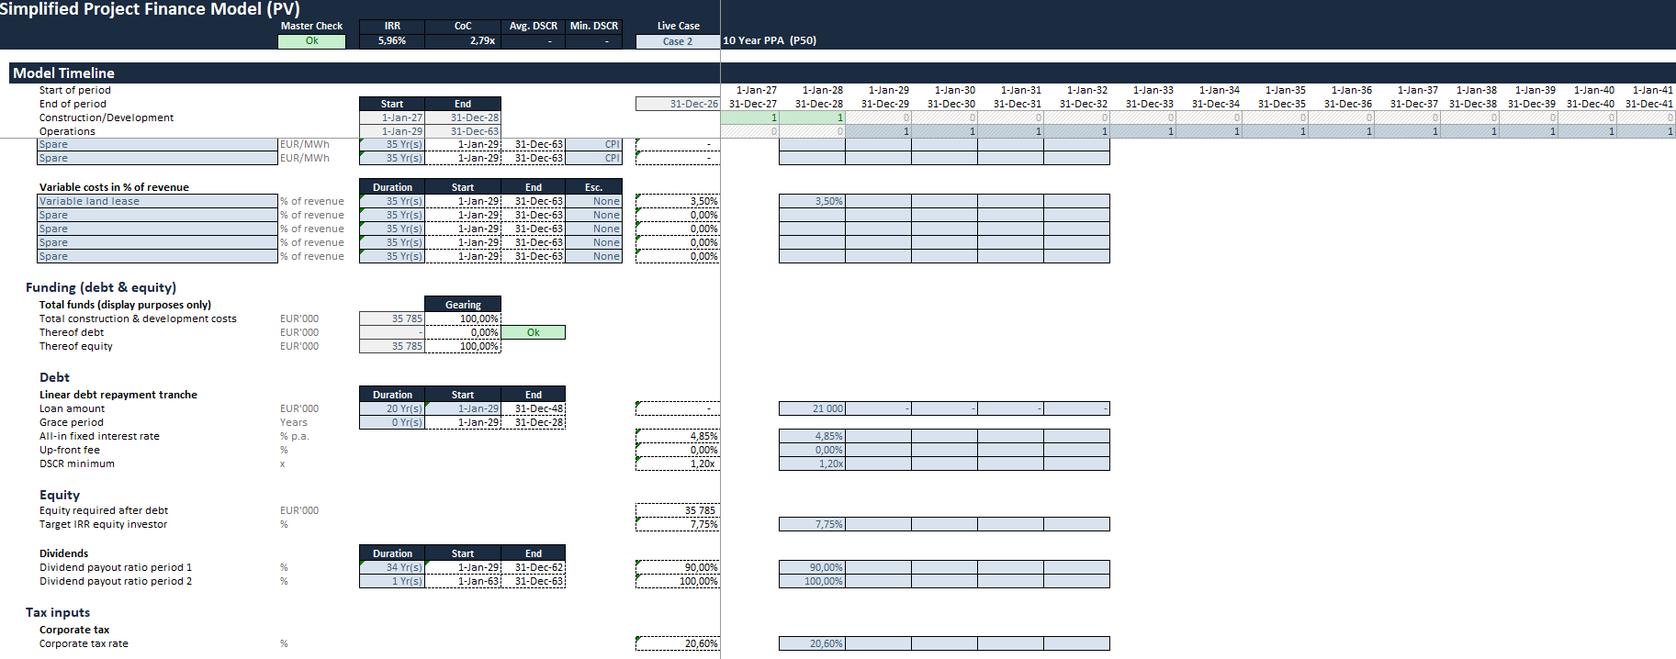Viewport: 1676px width, 659px height.
Task: Select DSCR minimum 1,20x blue input cell
Action: (812, 464)
